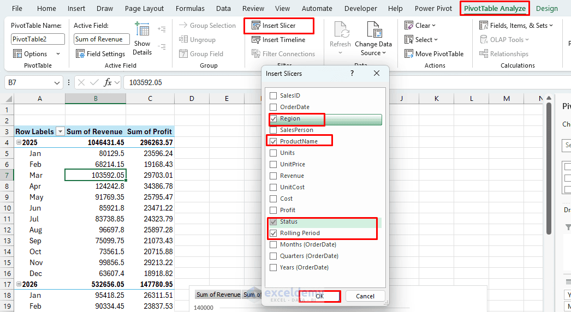This screenshot has height=312, width=571.
Task: Click the Sum of Revenue chart field button
Action: [218, 295]
